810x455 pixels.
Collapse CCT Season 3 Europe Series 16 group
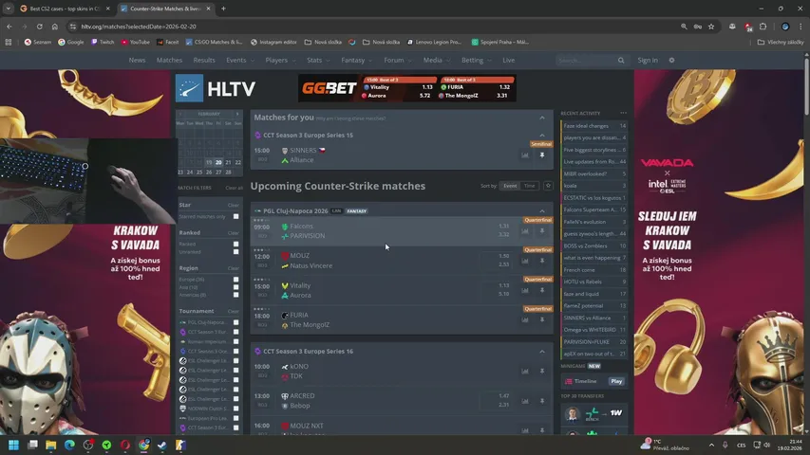[542, 352]
